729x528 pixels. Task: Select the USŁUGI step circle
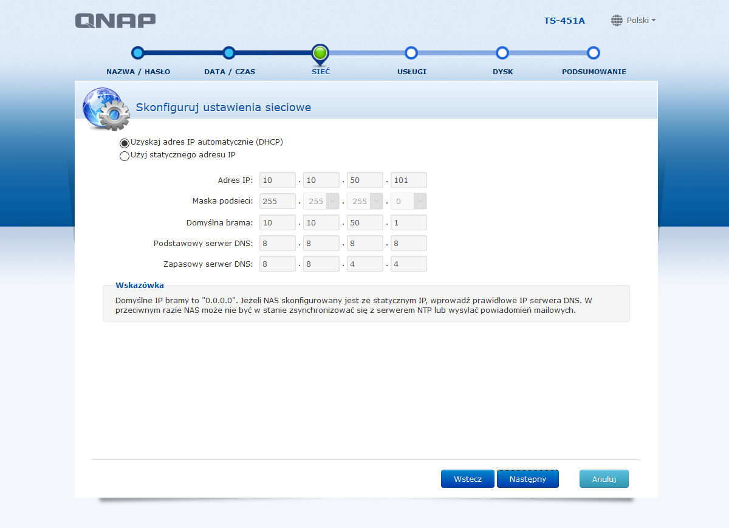coord(411,53)
